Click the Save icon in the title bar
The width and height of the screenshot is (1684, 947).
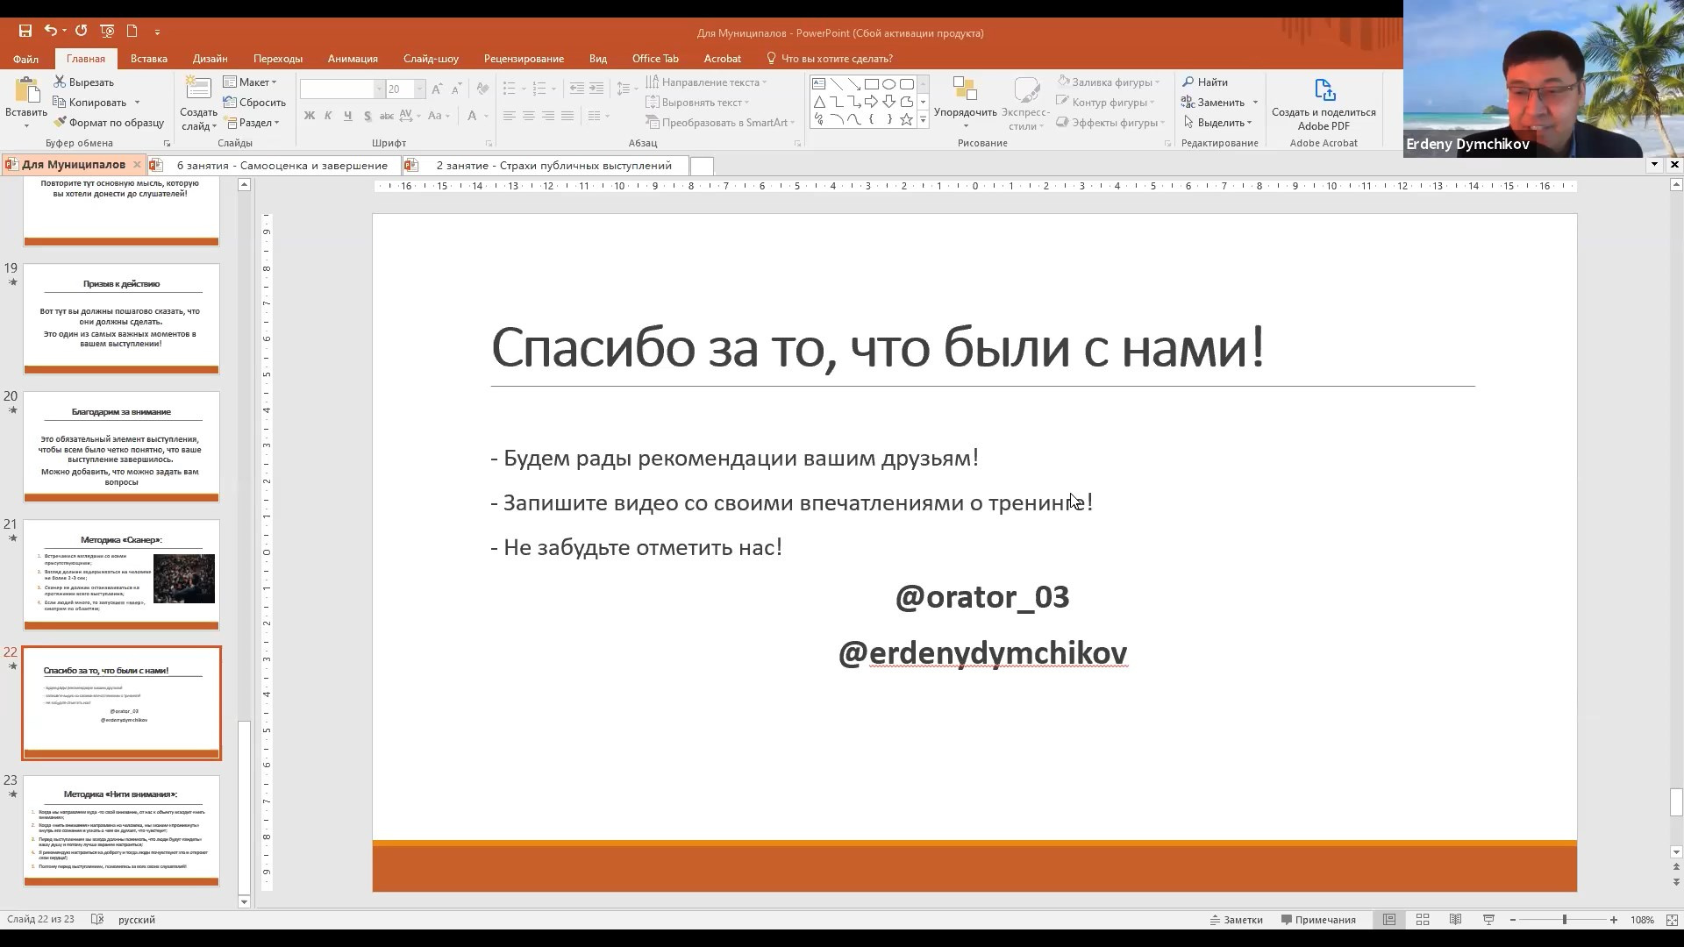[x=25, y=31]
